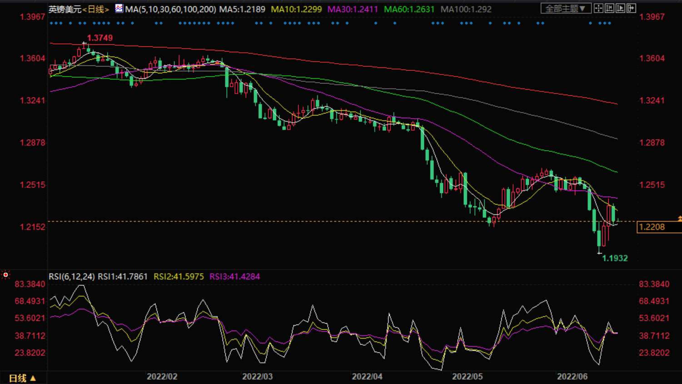Click the MA indicator chart icon

click(x=119, y=9)
